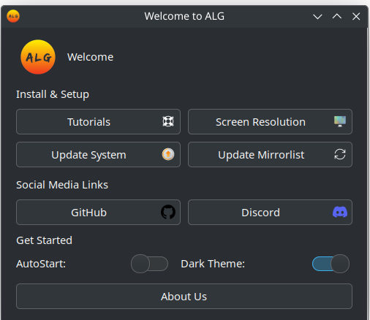
Task: Click the purple Discord logo icon
Action: click(340, 212)
